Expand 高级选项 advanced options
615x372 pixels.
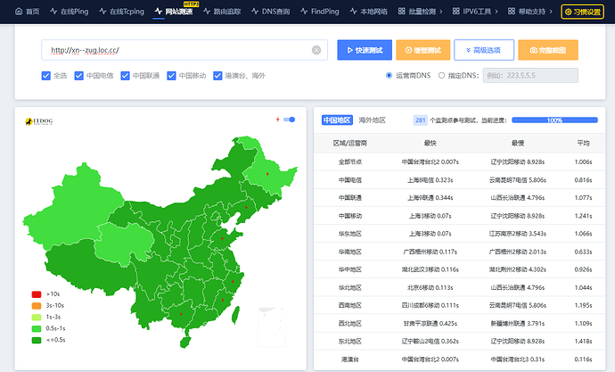484,50
